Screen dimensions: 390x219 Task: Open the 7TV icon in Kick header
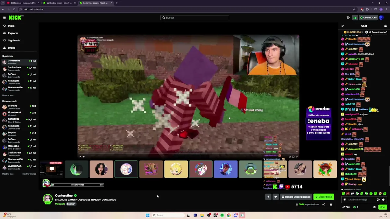pyautogui.click(x=348, y=18)
